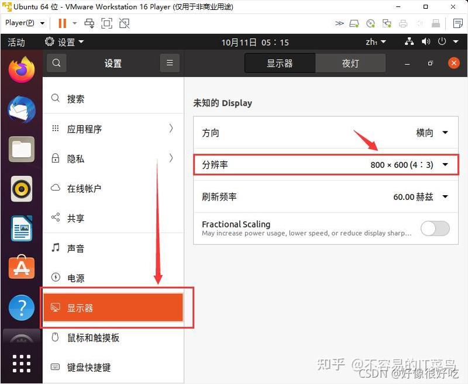Open the 设置 app menu in top bar

click(x=64, y=42)
